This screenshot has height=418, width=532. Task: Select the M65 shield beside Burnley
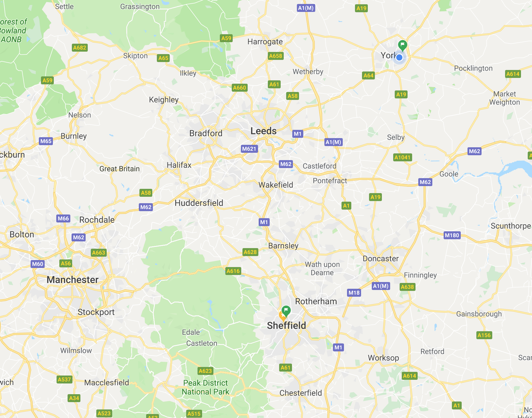tap(46, 141)
